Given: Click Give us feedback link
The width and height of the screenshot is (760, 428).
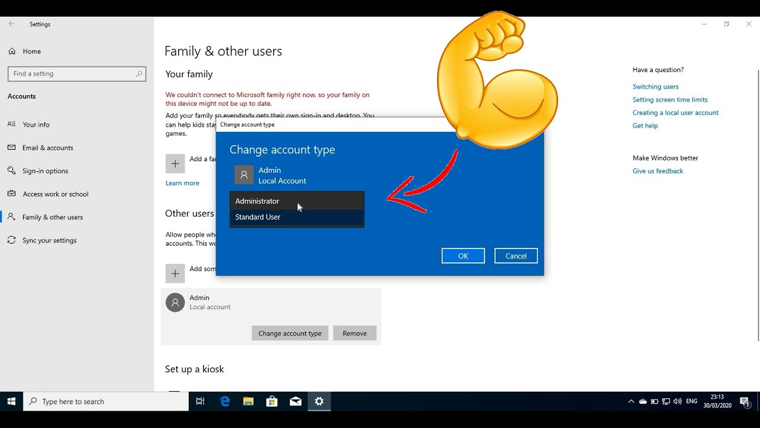Looking at the screenshot, I should [658, 171].
